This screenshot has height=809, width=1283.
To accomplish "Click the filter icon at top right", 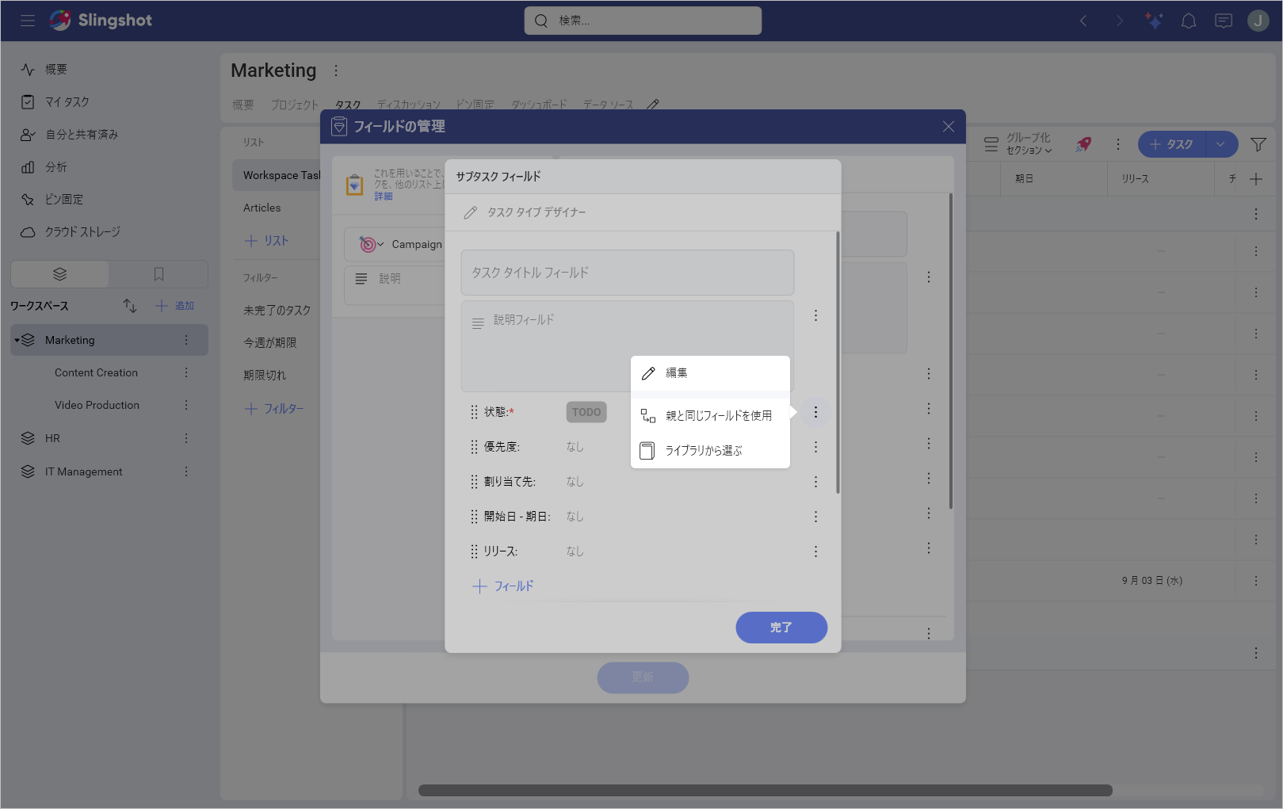I will click(x=1258, y=144).
